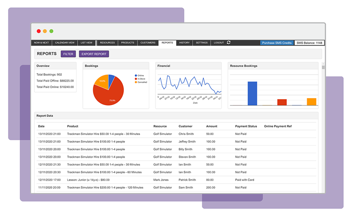Click the red In-Store legend marker
The width and height of the screenshot is (351, 217).
pyautogui.click(x=136, y=79)
